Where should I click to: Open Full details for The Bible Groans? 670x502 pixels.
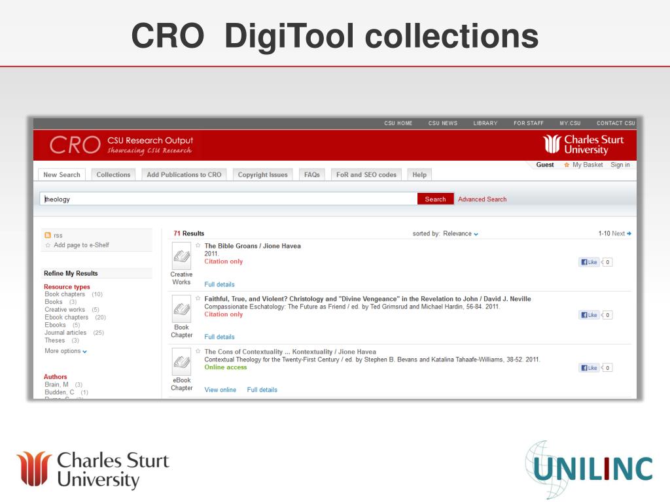(x=219, y=284)
